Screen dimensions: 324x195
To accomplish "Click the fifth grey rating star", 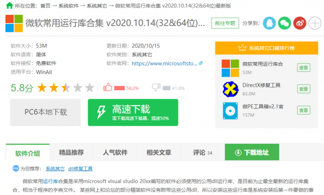I will tap(90, 88).
